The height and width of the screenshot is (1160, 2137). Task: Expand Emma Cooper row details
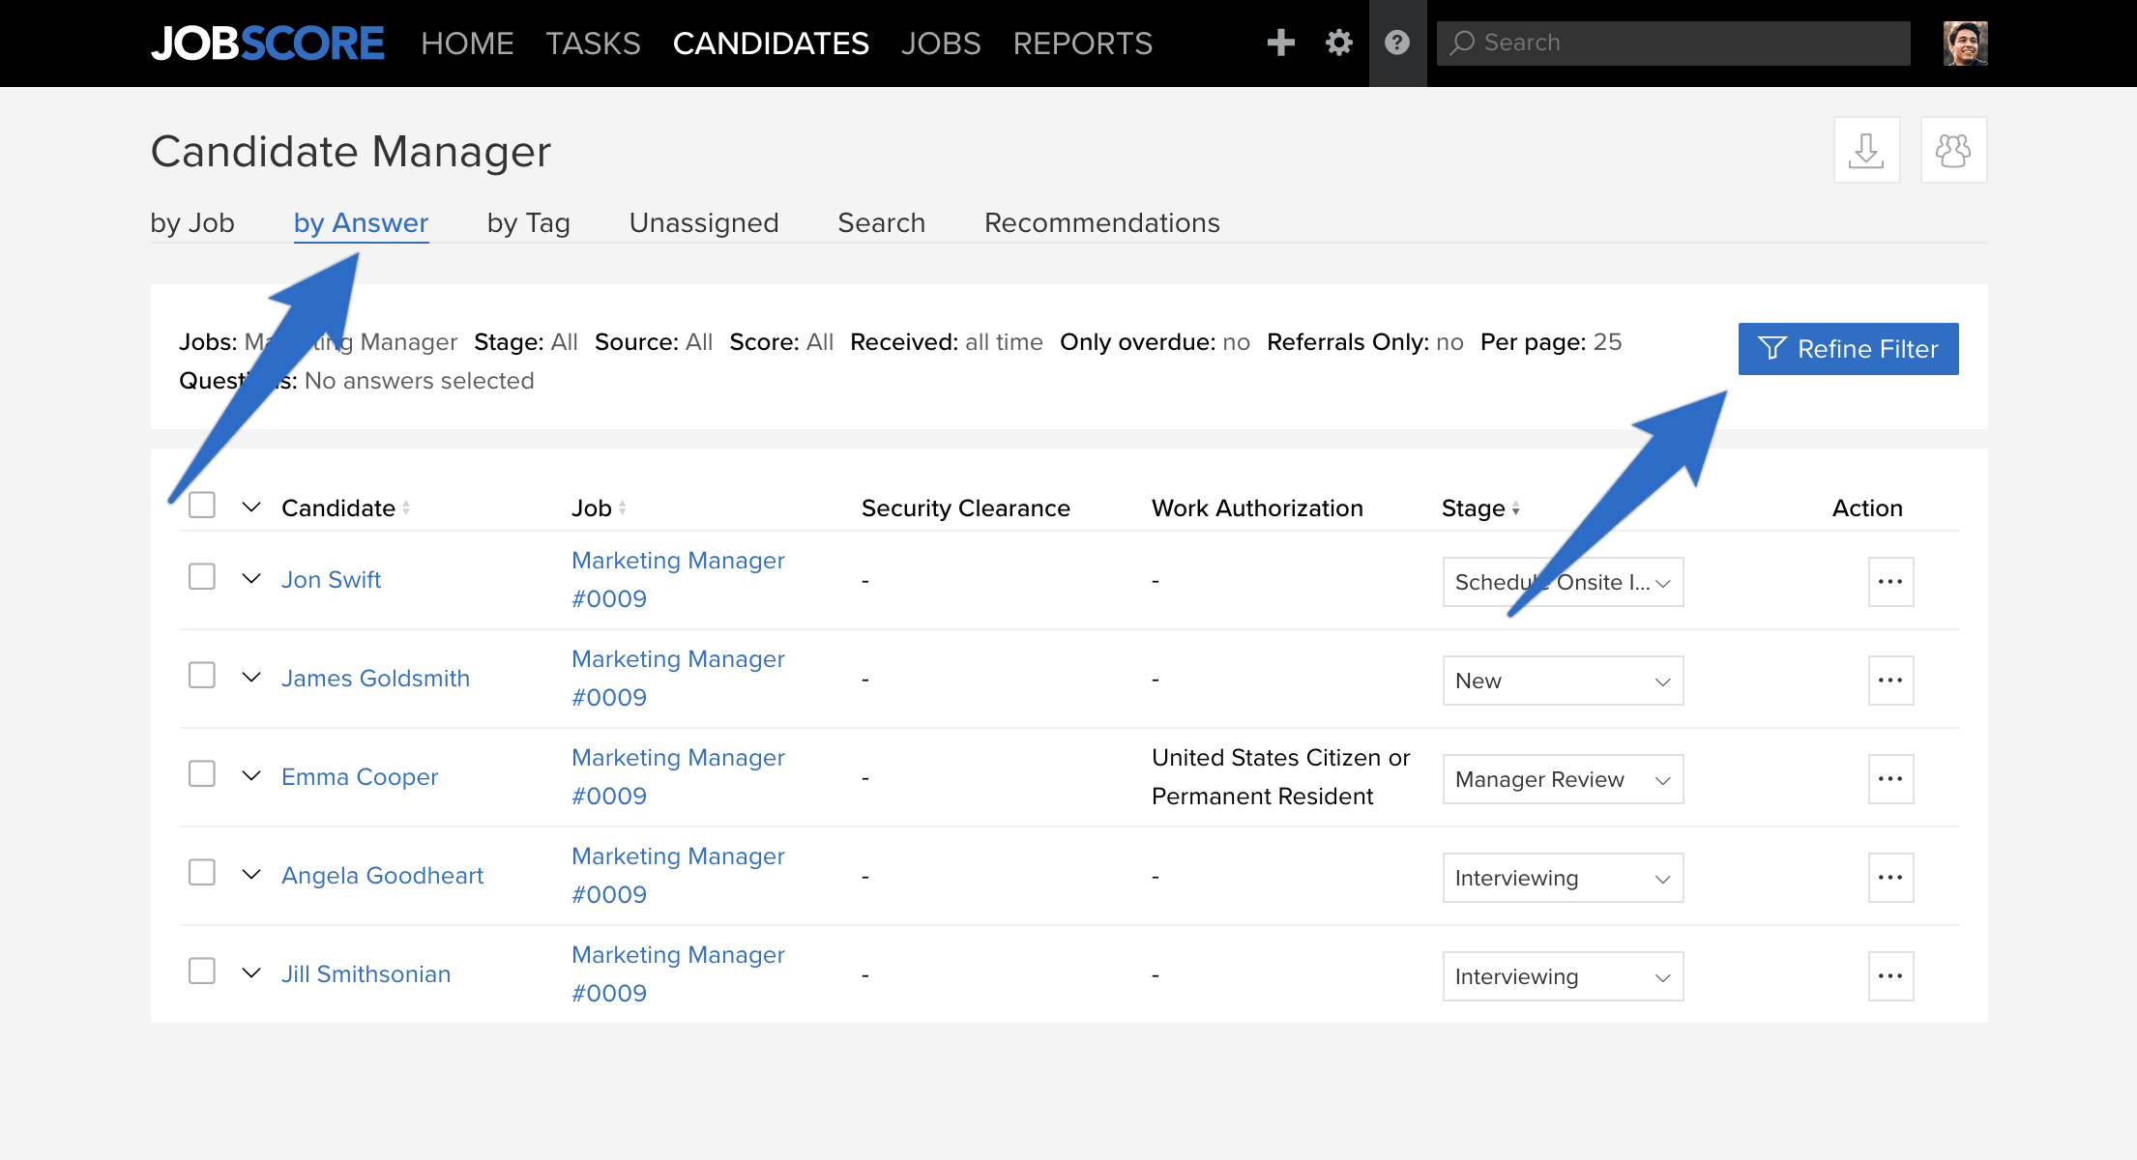point(251,776)
